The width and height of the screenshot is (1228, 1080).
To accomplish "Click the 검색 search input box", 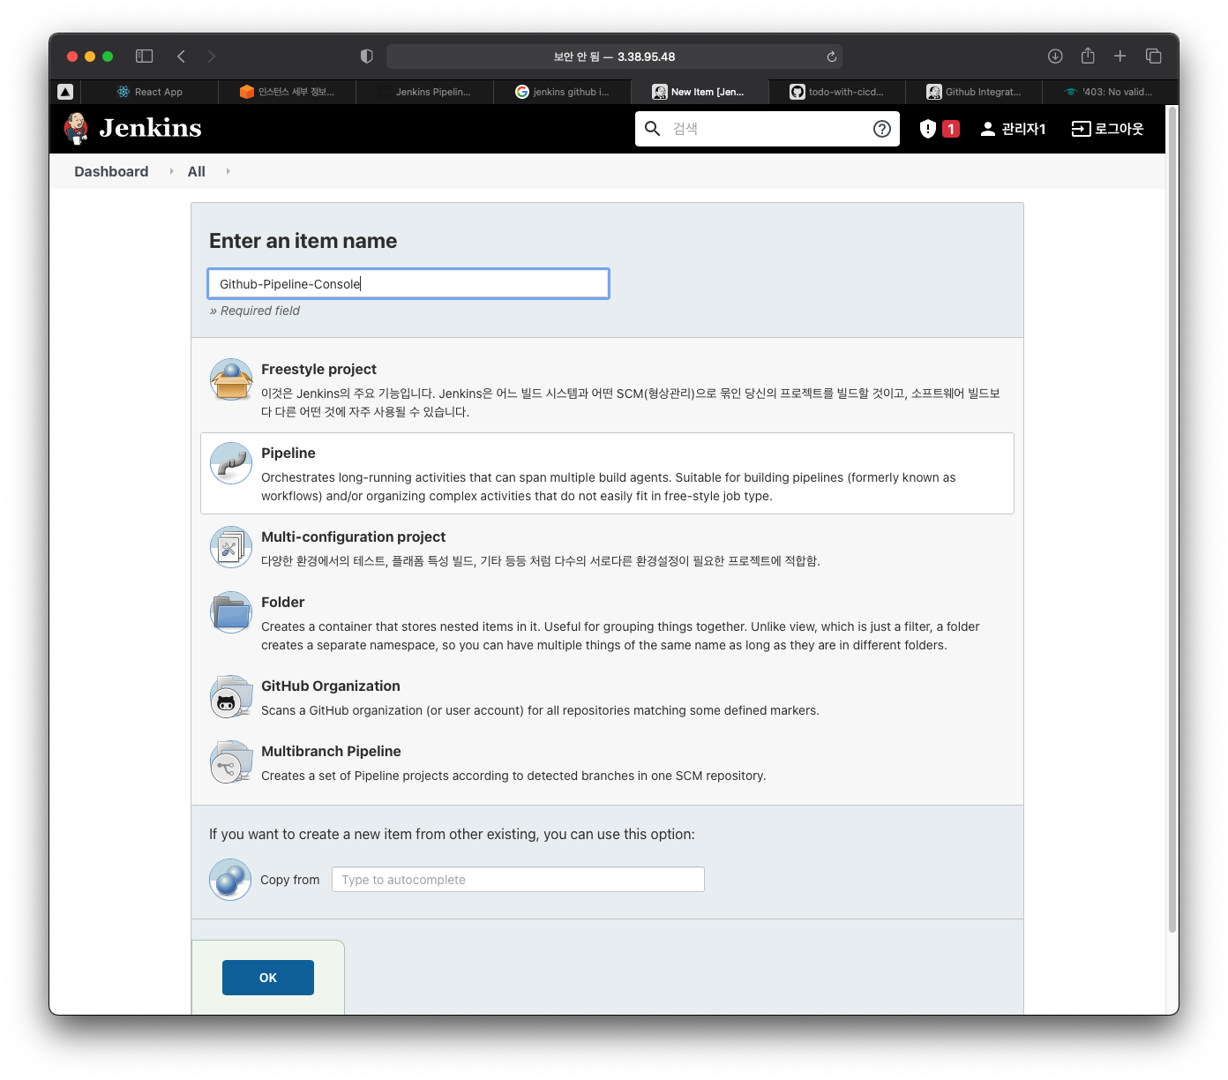I will (767, 129).
